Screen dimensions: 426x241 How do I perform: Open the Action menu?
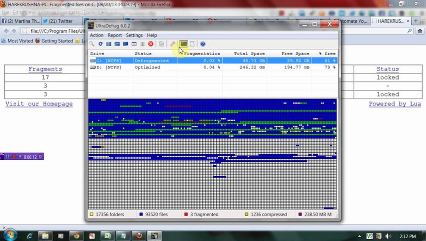[96, 35]
